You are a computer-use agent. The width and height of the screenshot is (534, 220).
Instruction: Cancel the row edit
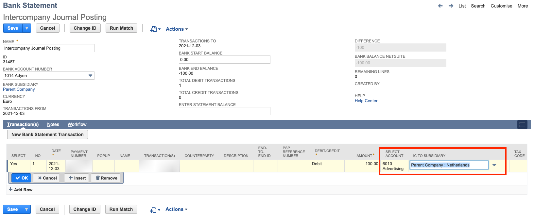[47, 178]
